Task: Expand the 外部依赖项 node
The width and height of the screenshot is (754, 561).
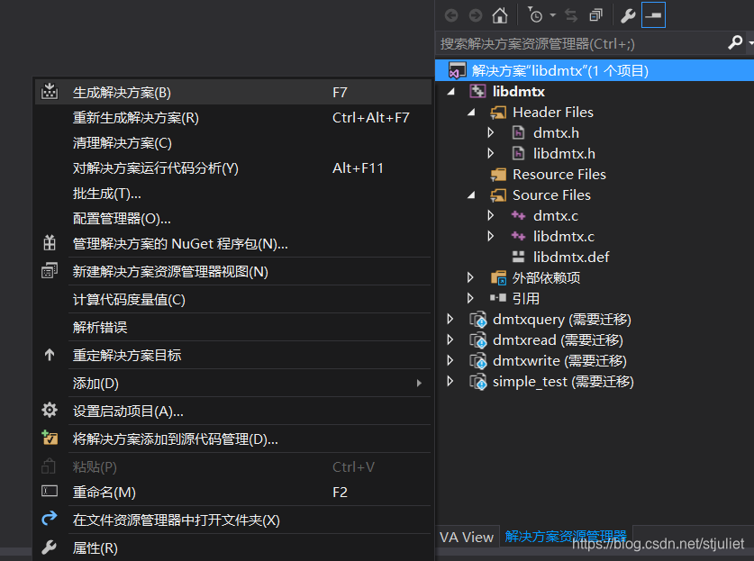Action: coord(469,277)
